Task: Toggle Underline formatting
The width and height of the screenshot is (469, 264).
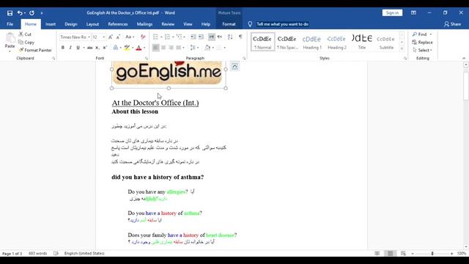Action: tap(78, 48)
